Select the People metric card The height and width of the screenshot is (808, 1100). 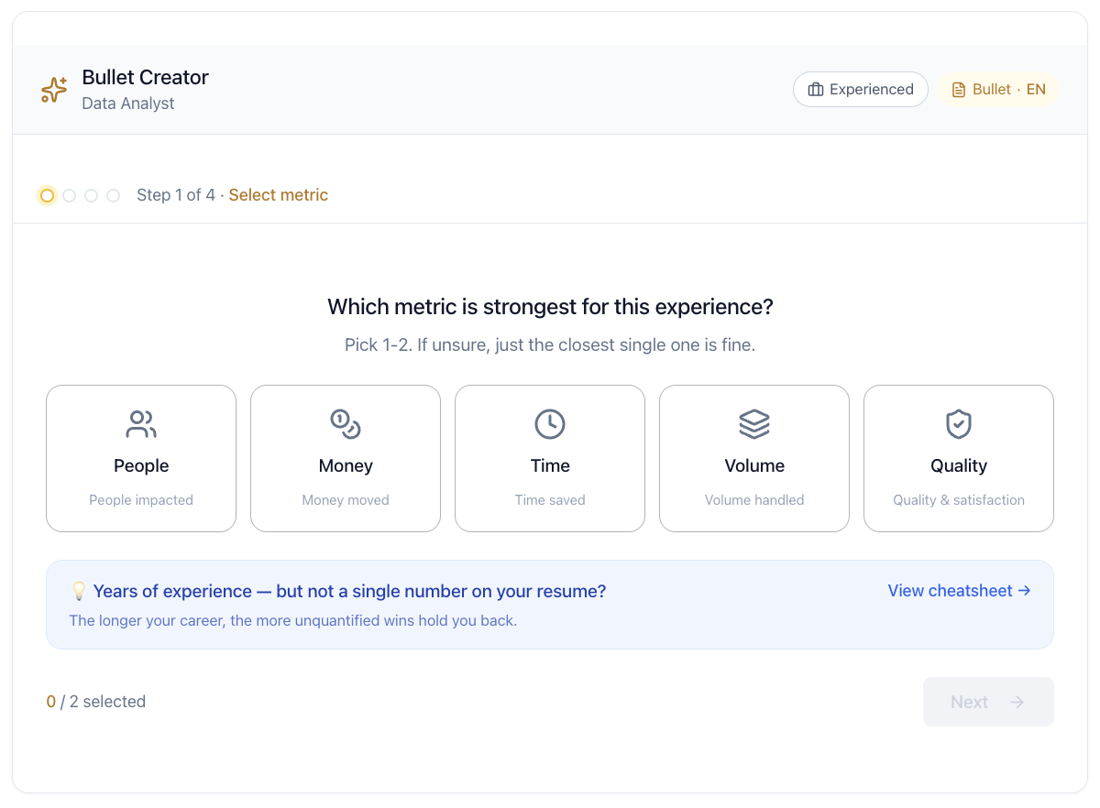141,458
